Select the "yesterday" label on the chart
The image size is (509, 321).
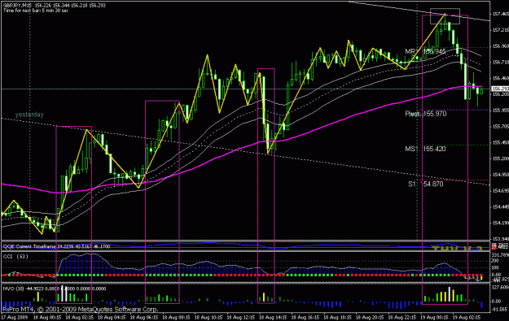click(29, 115)
